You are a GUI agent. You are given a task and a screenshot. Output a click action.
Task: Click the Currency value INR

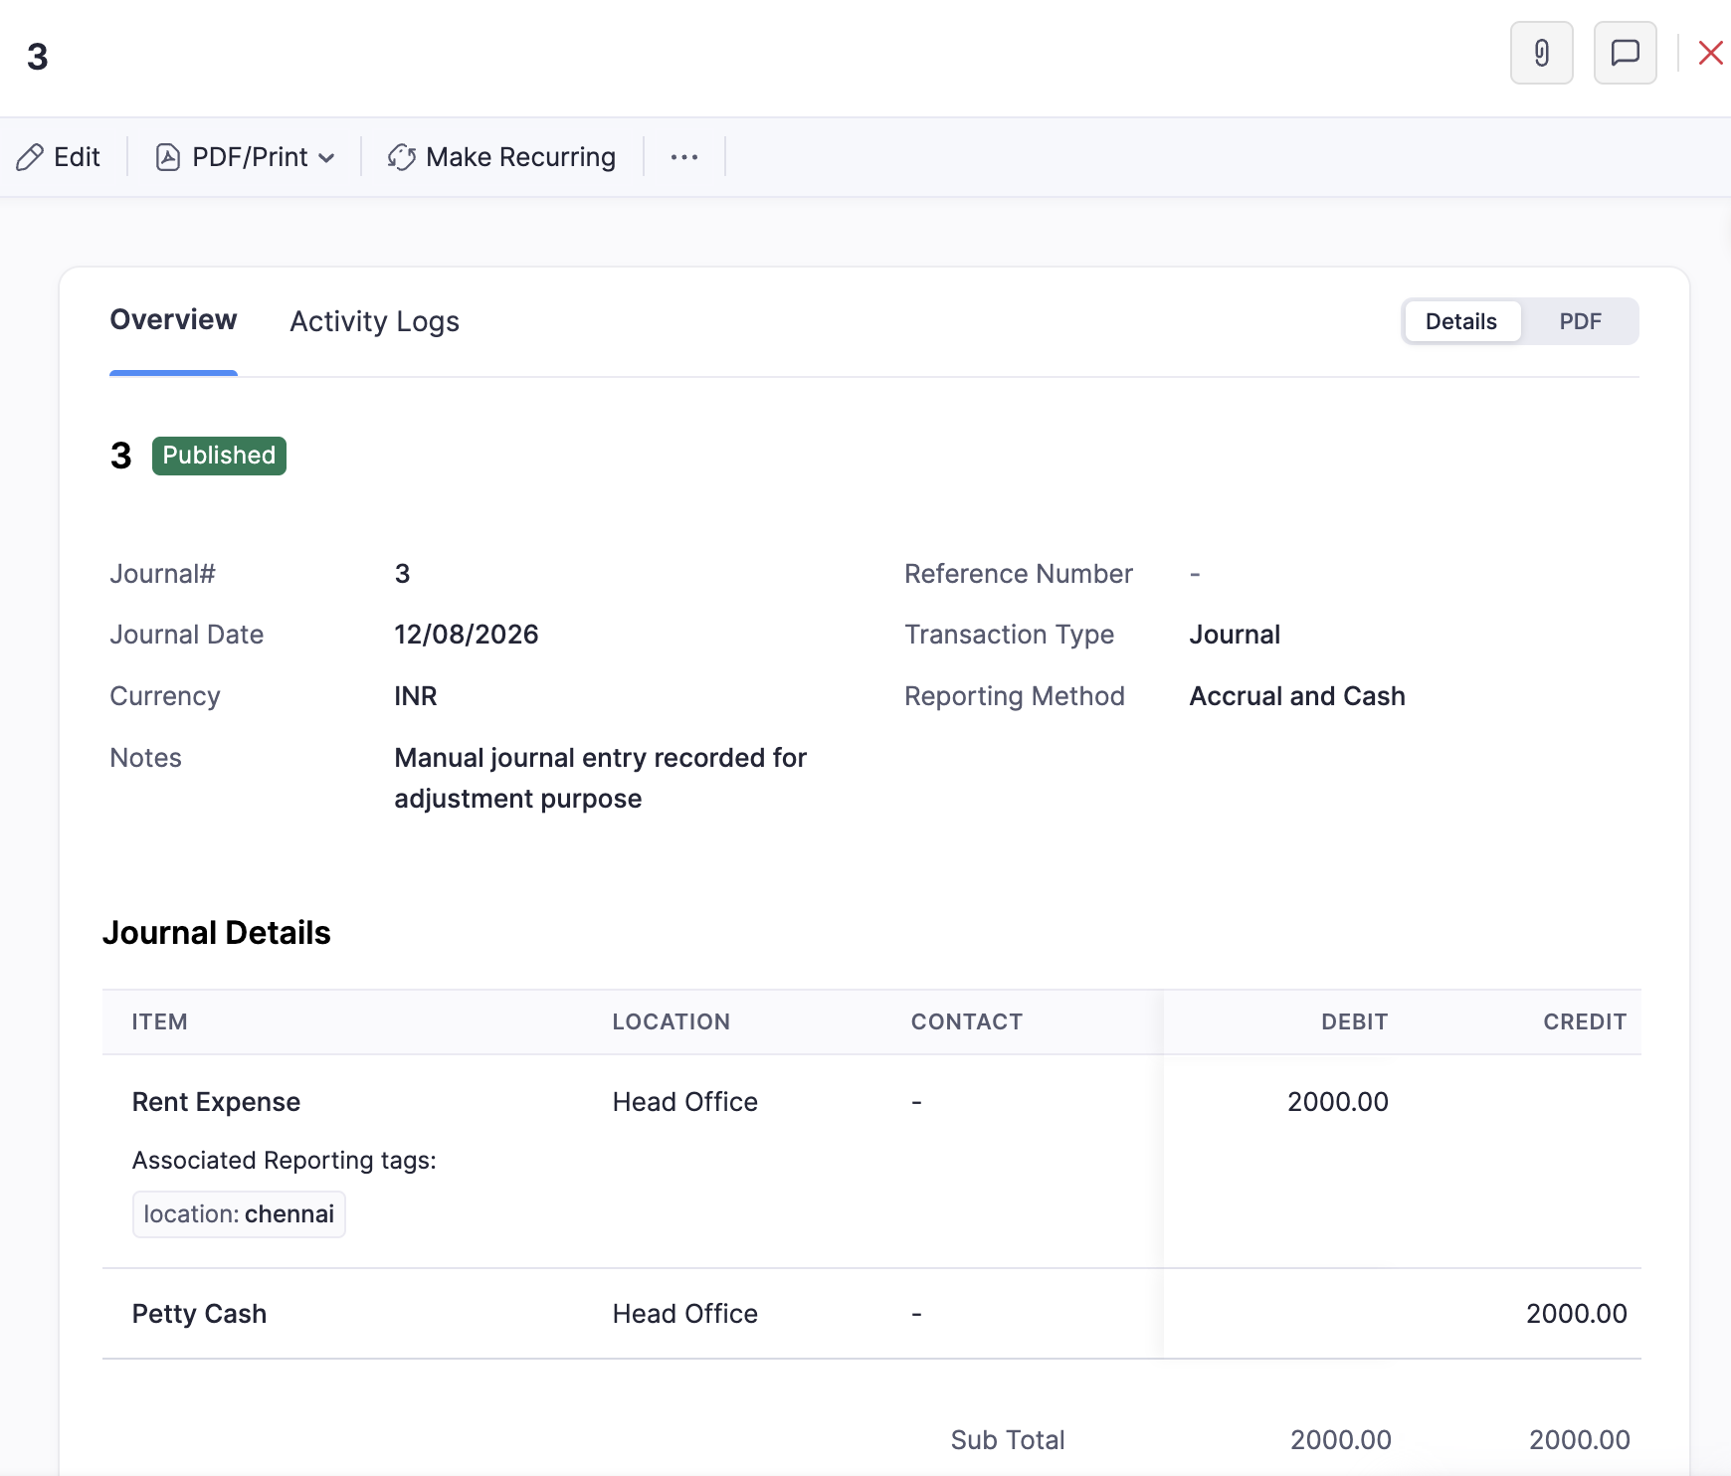pyautogui.click(x=415, y=696)
